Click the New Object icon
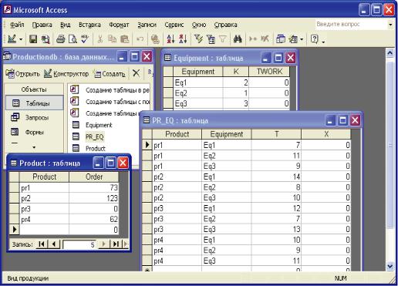Viewport: 398px width, 286px height. [293, 39]
